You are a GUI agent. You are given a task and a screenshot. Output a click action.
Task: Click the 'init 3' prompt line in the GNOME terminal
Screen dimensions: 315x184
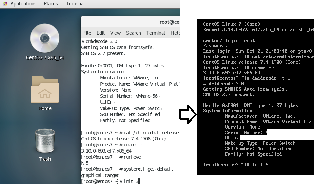tap(111, 181)
